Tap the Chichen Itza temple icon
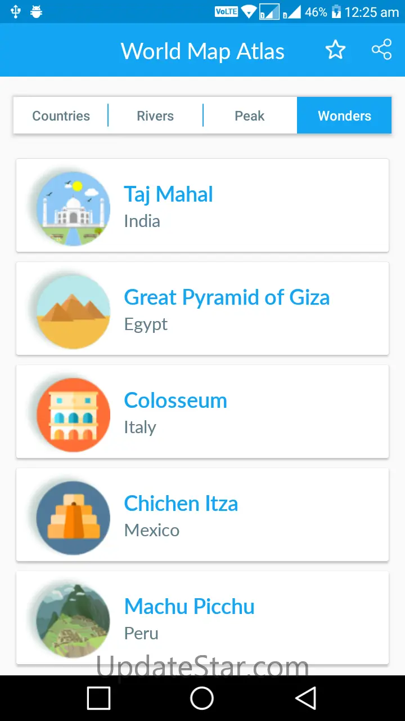Image resolution: width=405 pixels, height=721 pixels. pos(73,518)
